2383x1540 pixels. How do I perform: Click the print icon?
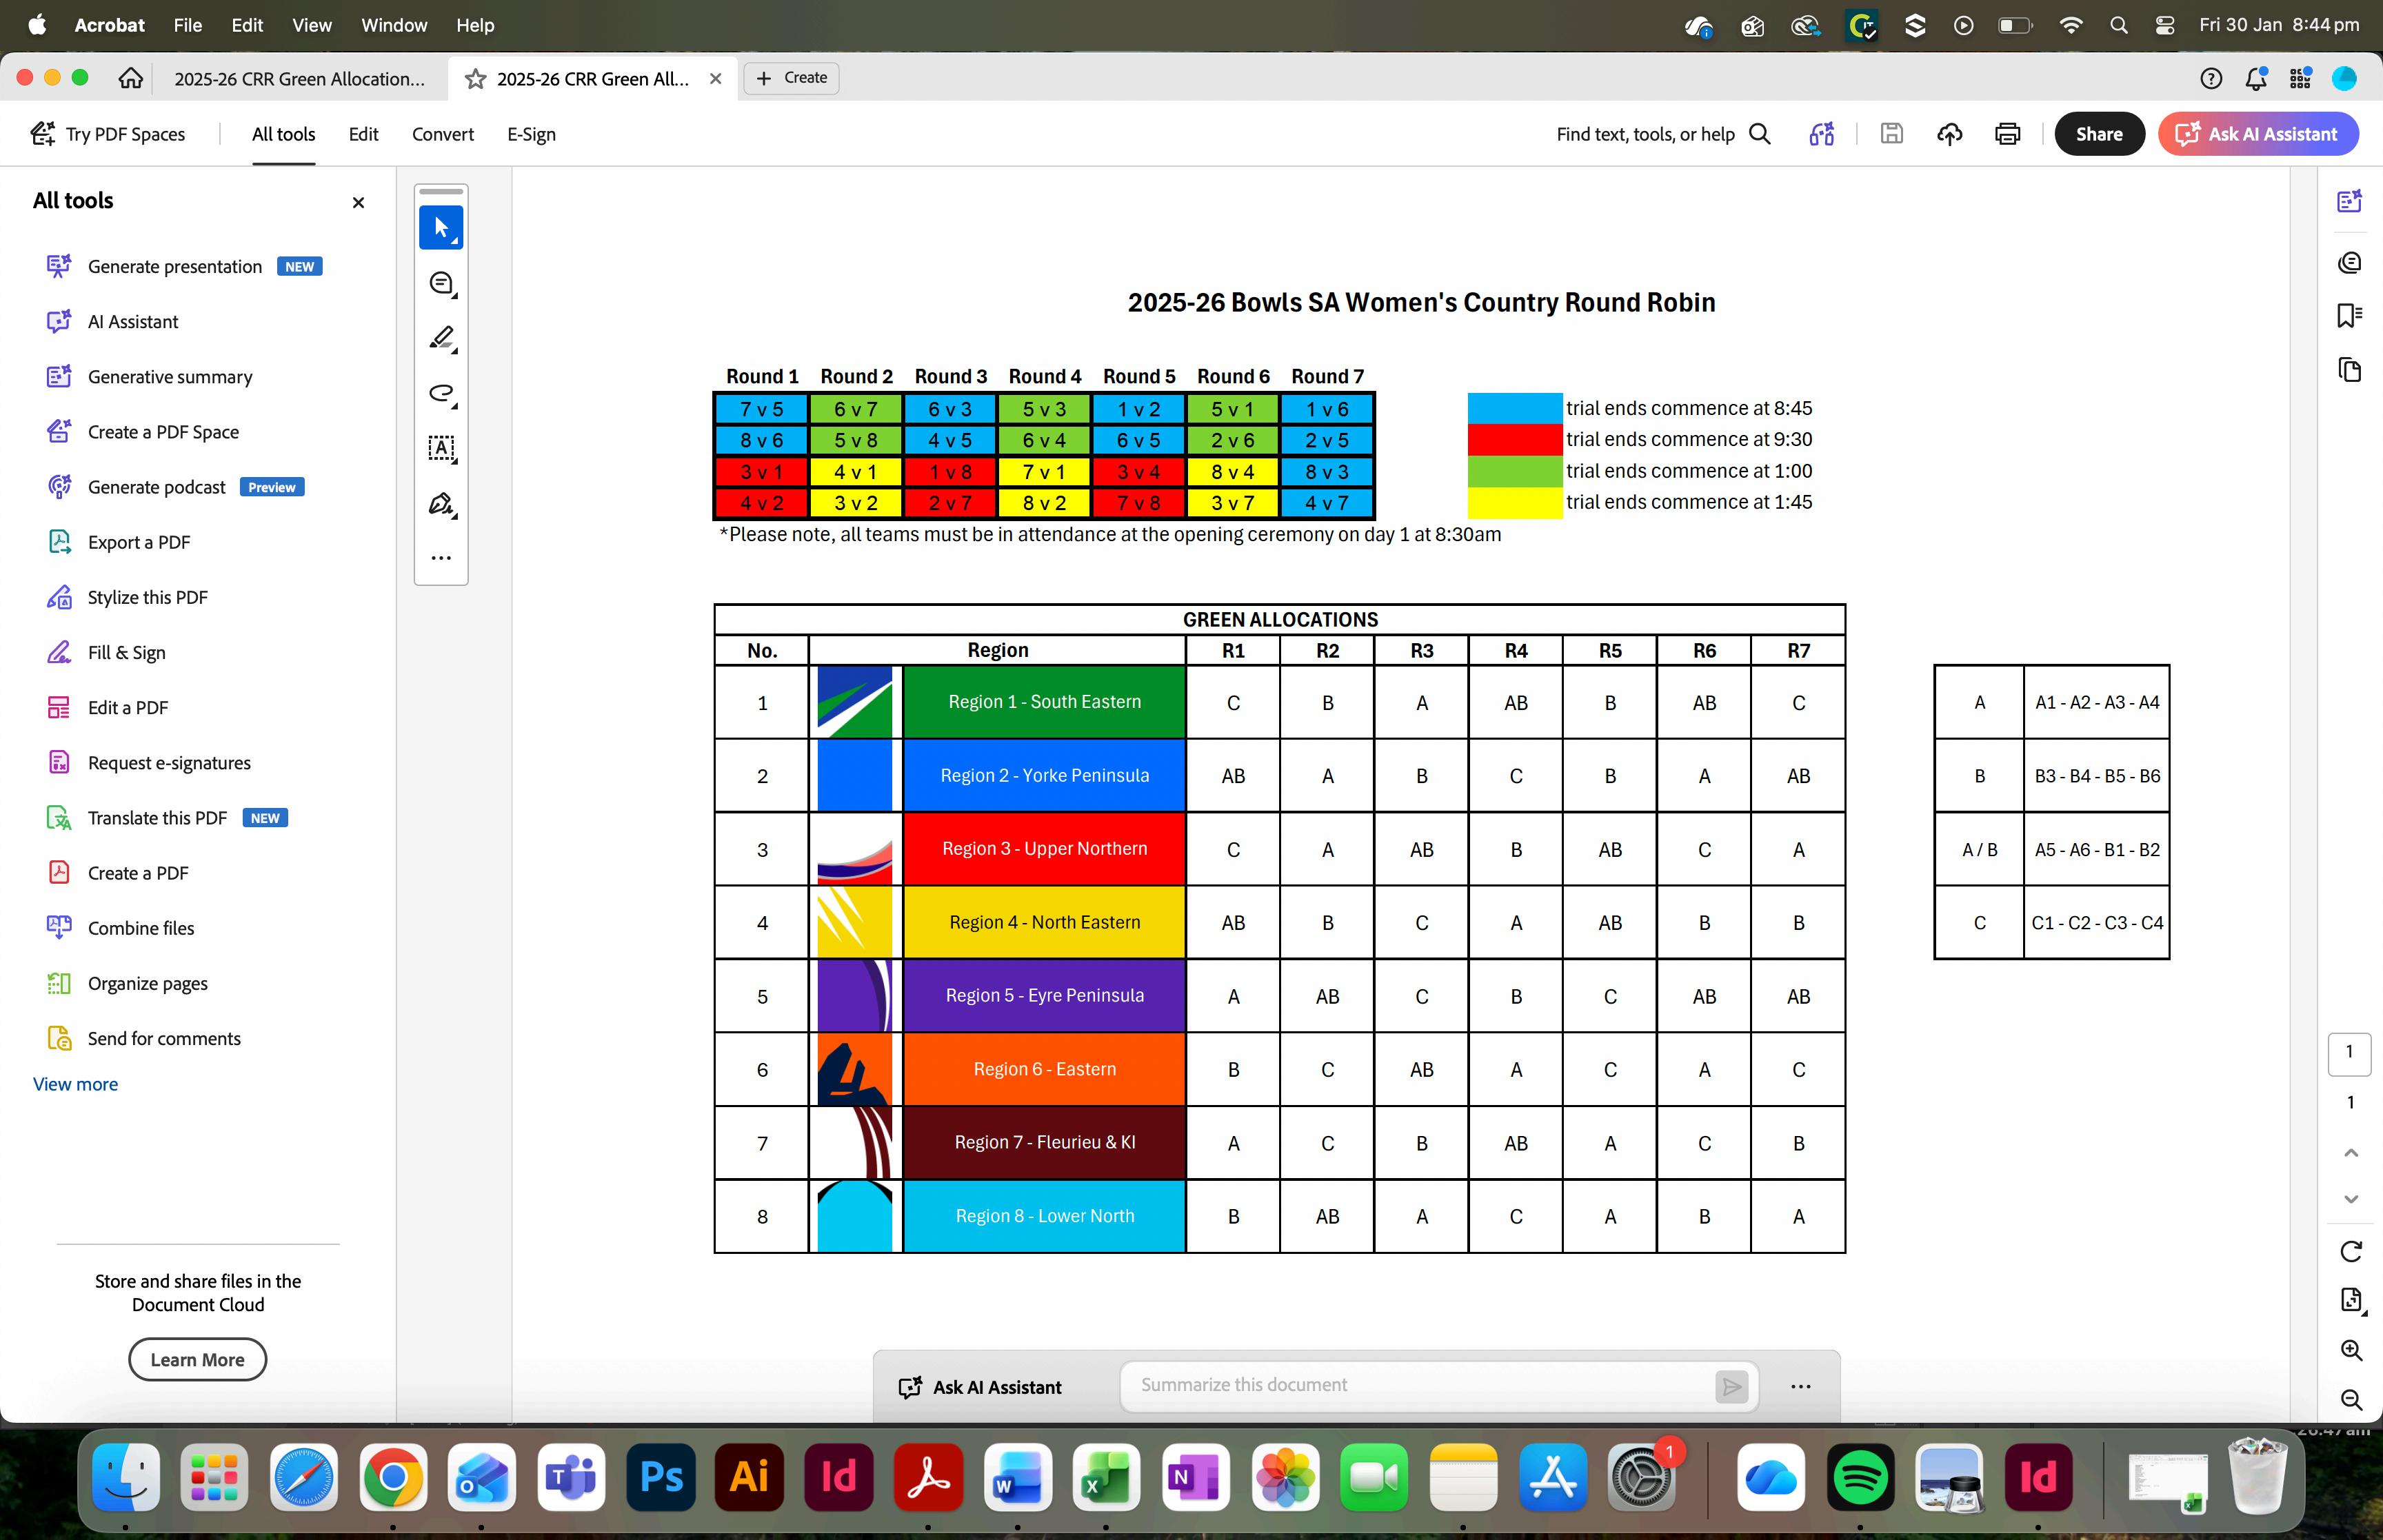point(2007,134)
